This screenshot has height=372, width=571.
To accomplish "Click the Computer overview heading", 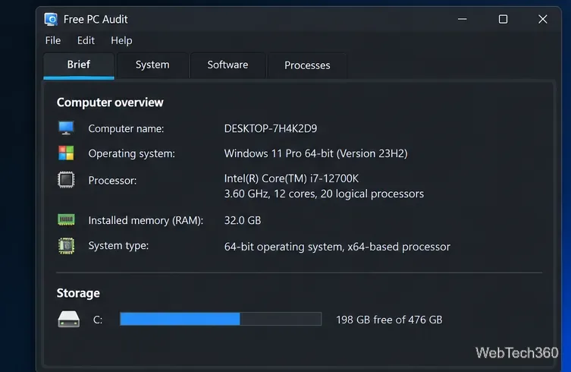I will coord(110,102).
